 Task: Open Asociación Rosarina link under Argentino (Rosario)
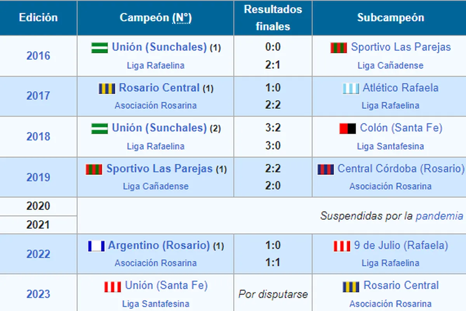click(x=155, y=263)
